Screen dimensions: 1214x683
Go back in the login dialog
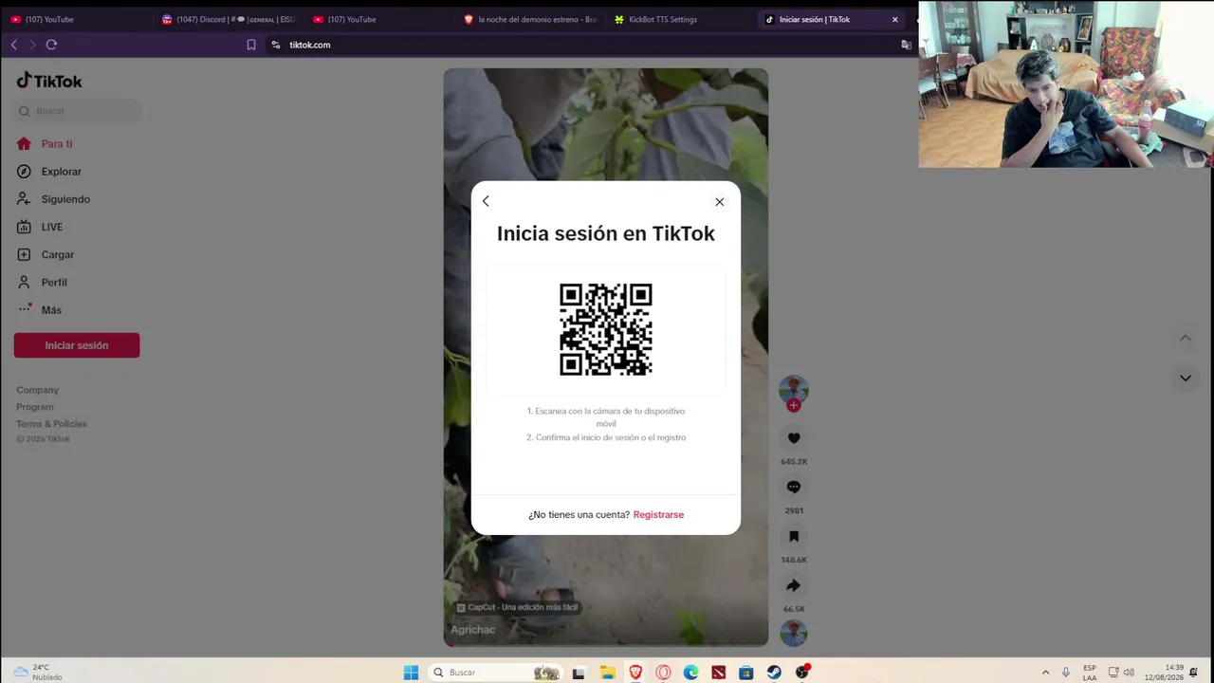pos(486,201)
